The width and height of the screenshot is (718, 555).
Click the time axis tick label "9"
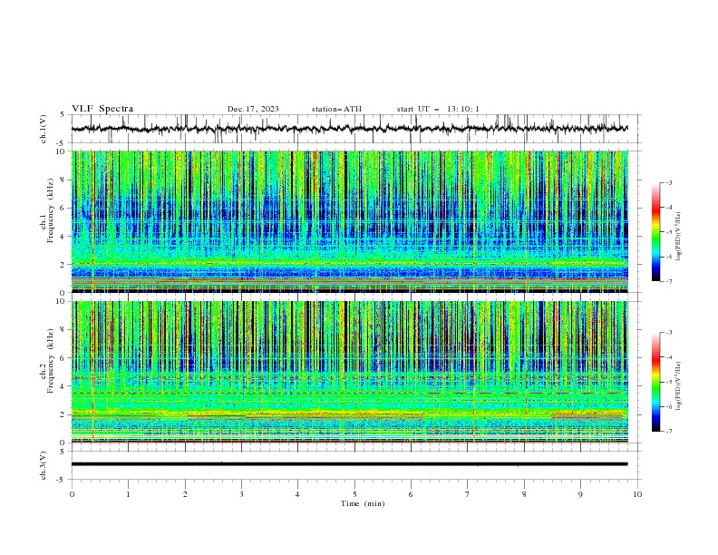(580, 494)
